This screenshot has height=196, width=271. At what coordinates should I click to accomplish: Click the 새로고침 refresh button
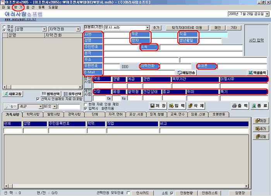[x=13, y=94]
